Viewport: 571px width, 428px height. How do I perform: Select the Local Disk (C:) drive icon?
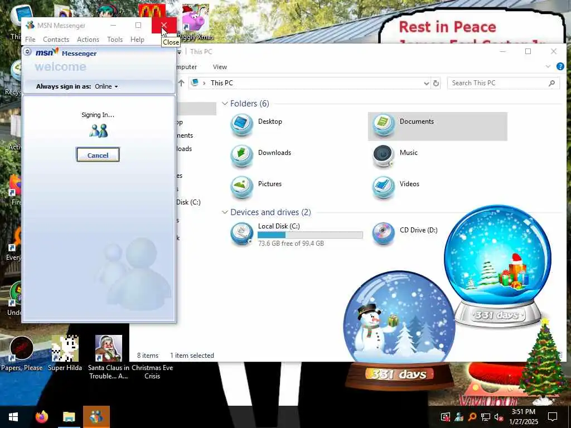coord(242,234)
